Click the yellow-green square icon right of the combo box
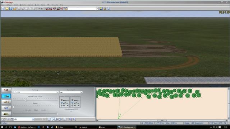This screenshot has height=129, width=230. click(101, 9)
